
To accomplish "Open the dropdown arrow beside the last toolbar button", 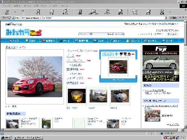I will tap(170, 12).
